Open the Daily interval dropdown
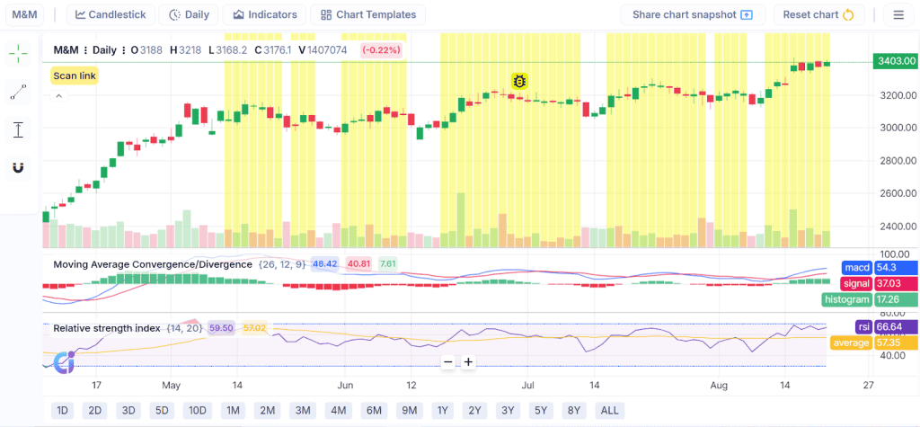 (189, 14)
